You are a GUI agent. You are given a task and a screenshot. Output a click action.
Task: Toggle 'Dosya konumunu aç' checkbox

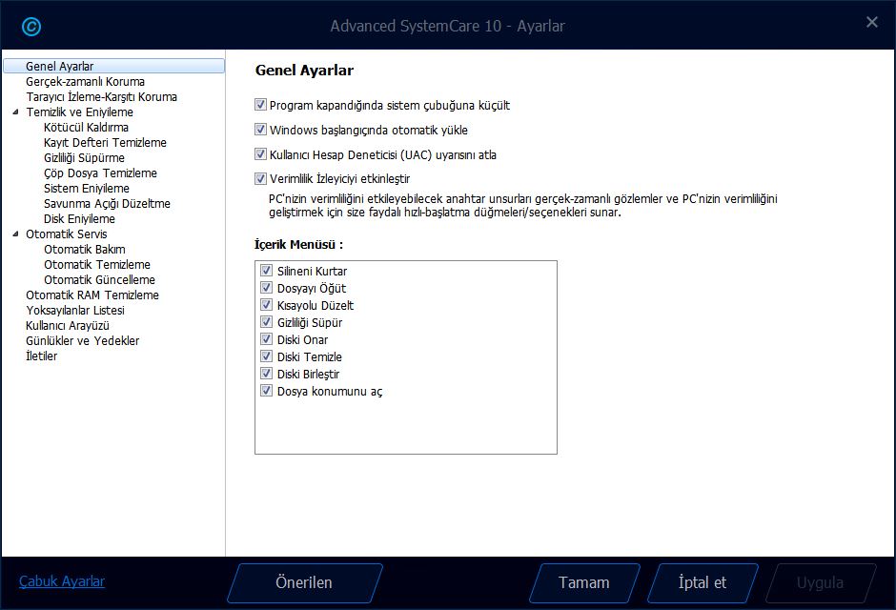pyautogui.click(x=266, y=390)
